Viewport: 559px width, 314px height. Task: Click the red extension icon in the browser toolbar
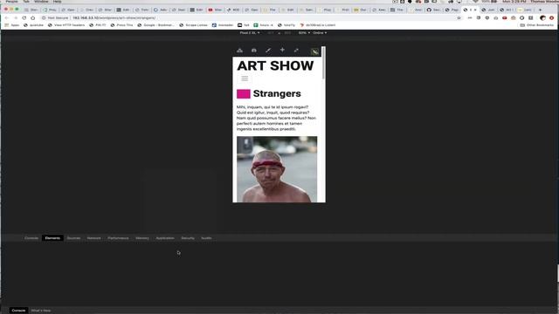tap(505, 17)
